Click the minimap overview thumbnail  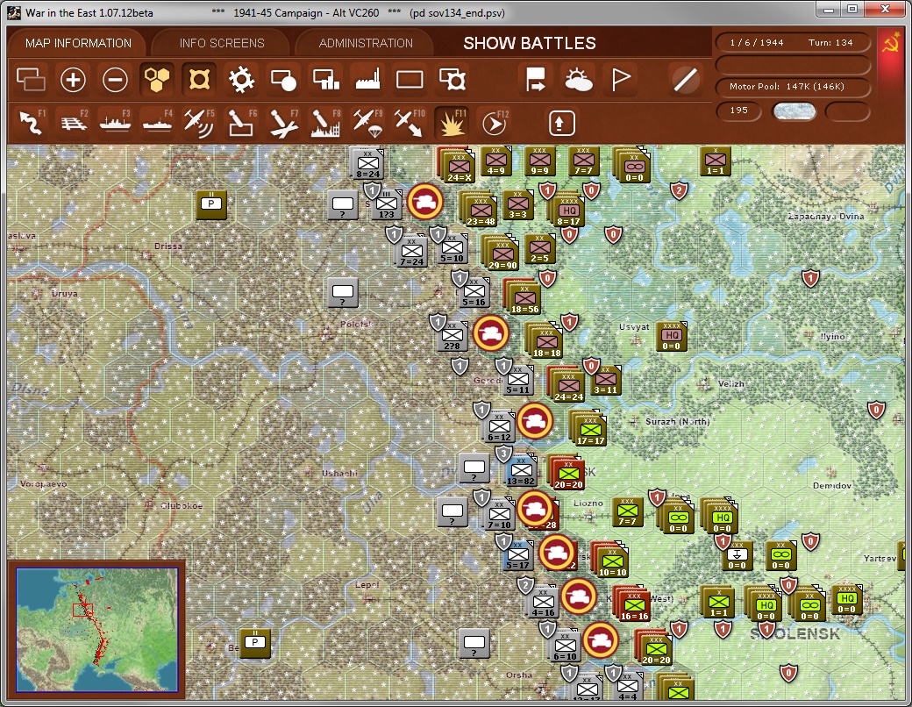coord(97,630)
